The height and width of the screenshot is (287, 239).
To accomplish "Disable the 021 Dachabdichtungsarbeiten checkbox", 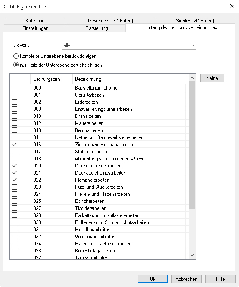I will click(15, 172).
